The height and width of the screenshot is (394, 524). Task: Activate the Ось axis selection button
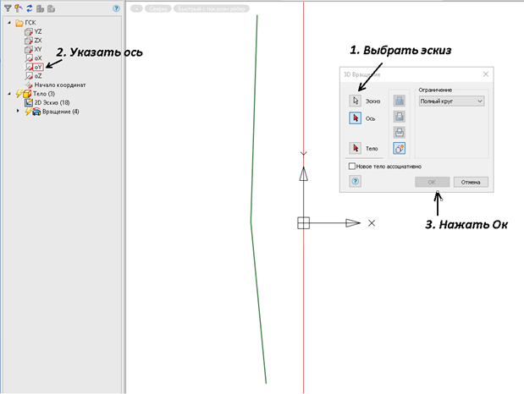point(356,119)
